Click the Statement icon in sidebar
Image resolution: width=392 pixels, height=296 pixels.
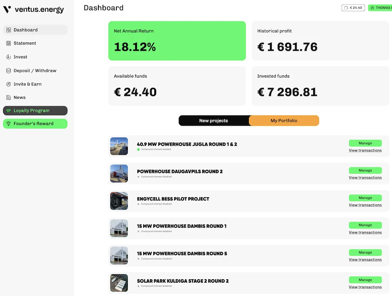[8, 43]
